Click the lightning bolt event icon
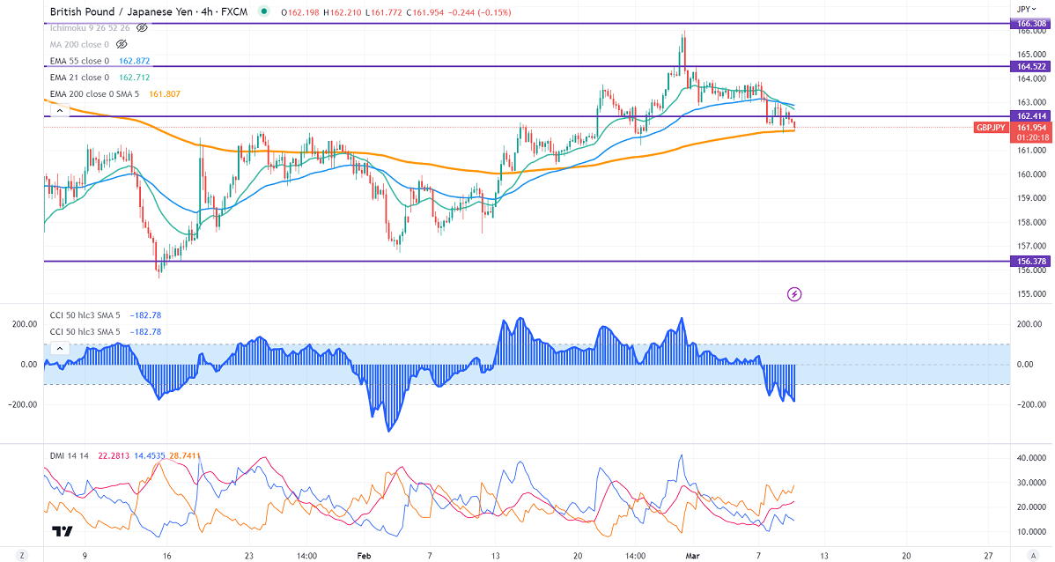Screen dimensions: 1055x562 pos(795,293)
